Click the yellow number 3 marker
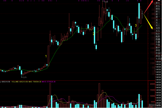Viewport: 162px width, 108px height. coord(136,25)
